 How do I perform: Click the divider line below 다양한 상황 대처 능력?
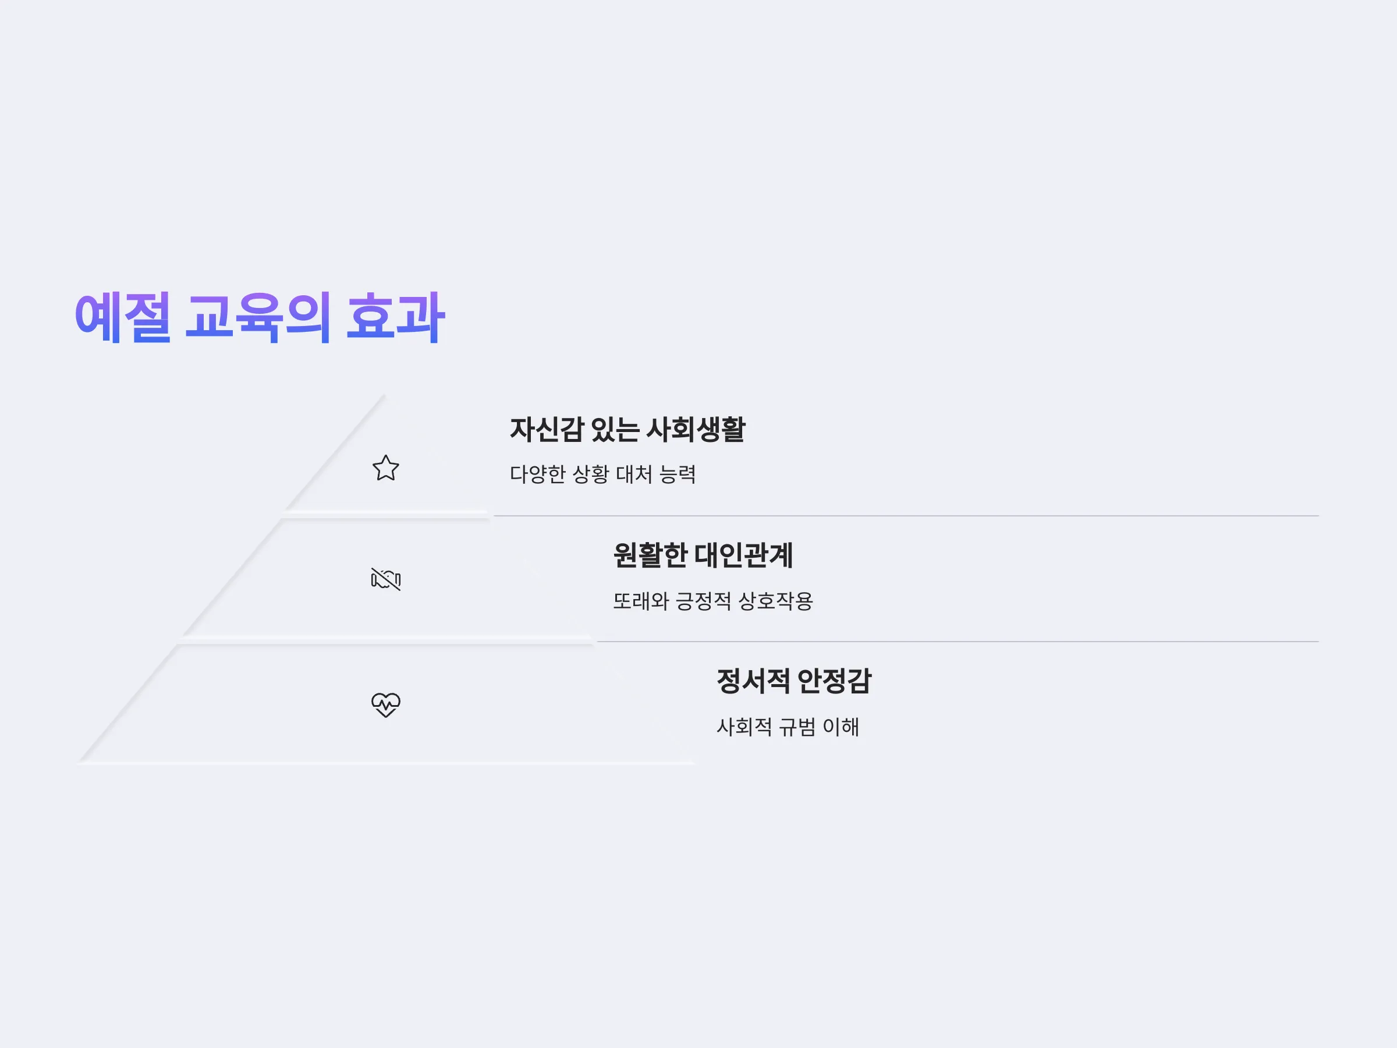pyautogui.click(x=906, y=515)
